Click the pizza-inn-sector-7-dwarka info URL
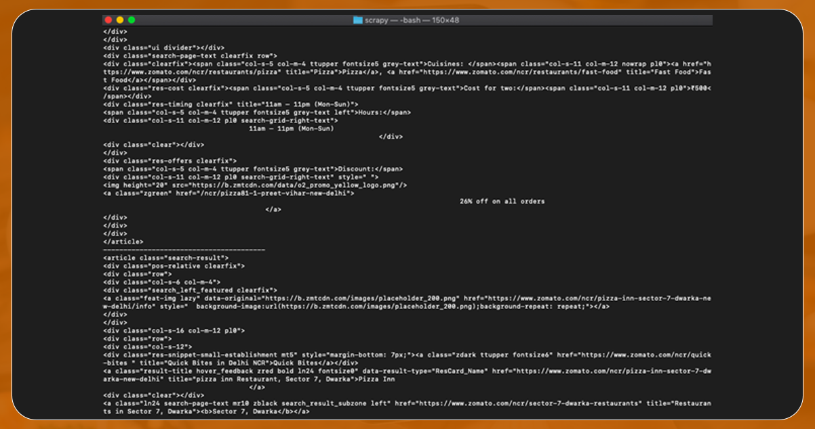 597,298
